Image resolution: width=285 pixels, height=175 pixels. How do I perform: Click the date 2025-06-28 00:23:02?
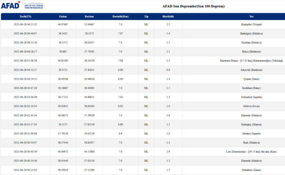tap(25, 170)
